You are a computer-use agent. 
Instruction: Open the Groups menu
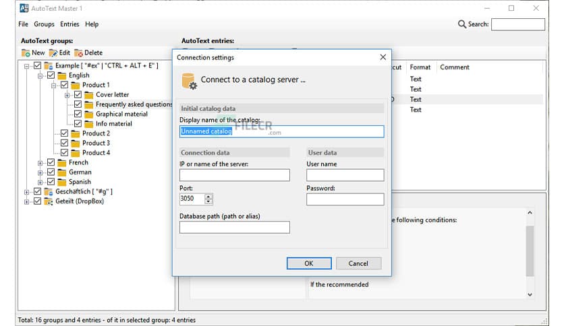[x=44, y=24]
